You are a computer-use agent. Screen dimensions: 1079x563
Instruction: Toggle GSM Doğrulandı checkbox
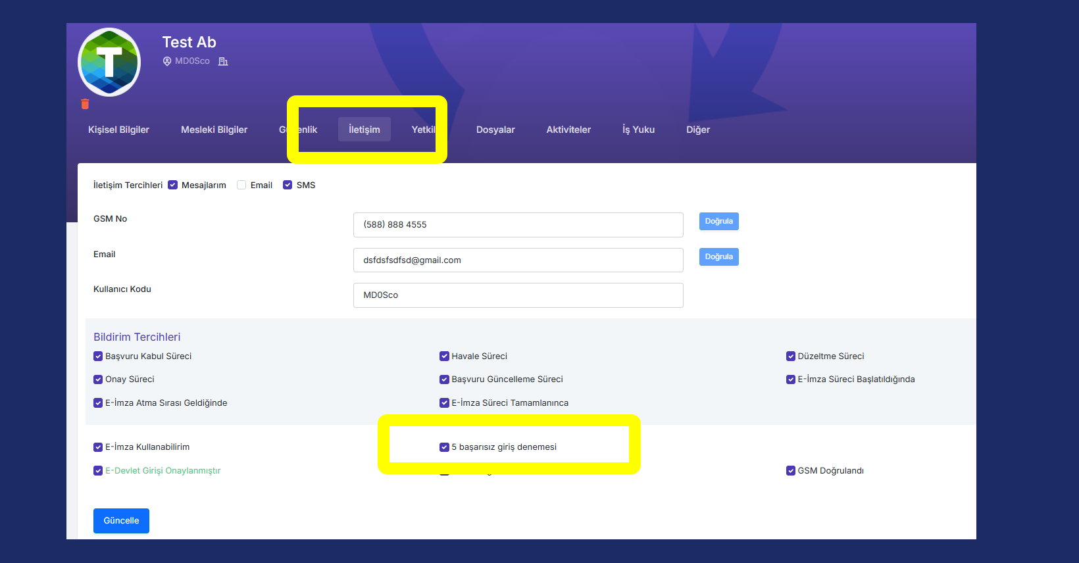(791, 471)
